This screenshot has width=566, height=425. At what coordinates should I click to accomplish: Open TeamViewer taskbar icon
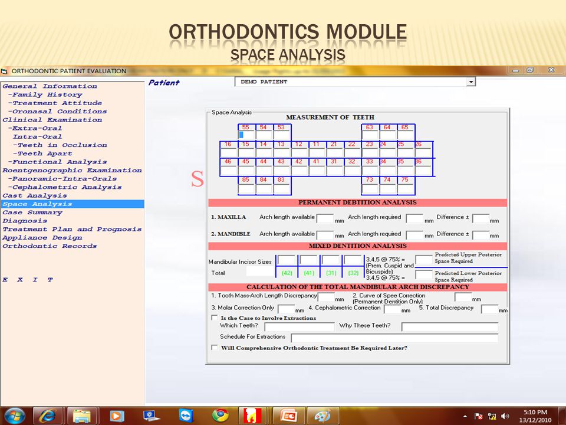pos(186,416)
